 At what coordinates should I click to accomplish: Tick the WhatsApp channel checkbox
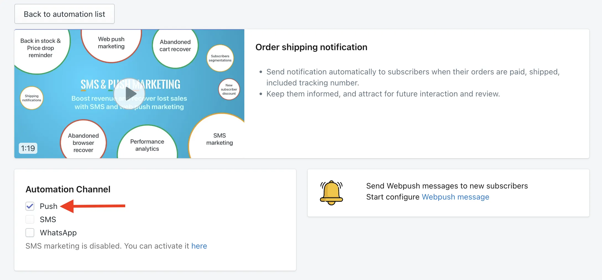pyautogui.click(x=30, y=233)
